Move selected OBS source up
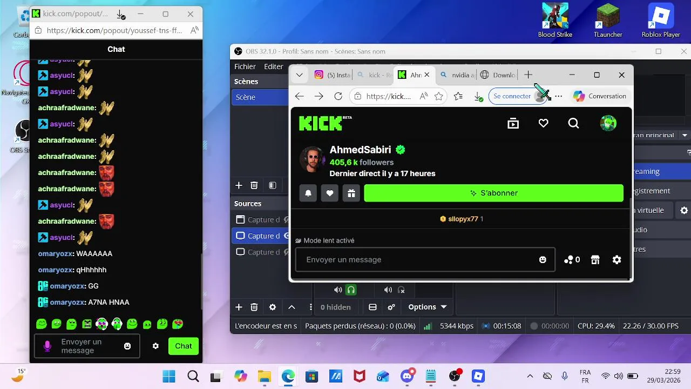 (x=292, y=307)
